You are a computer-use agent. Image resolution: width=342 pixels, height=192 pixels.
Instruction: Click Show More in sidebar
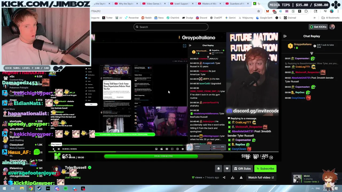[9, 109]
